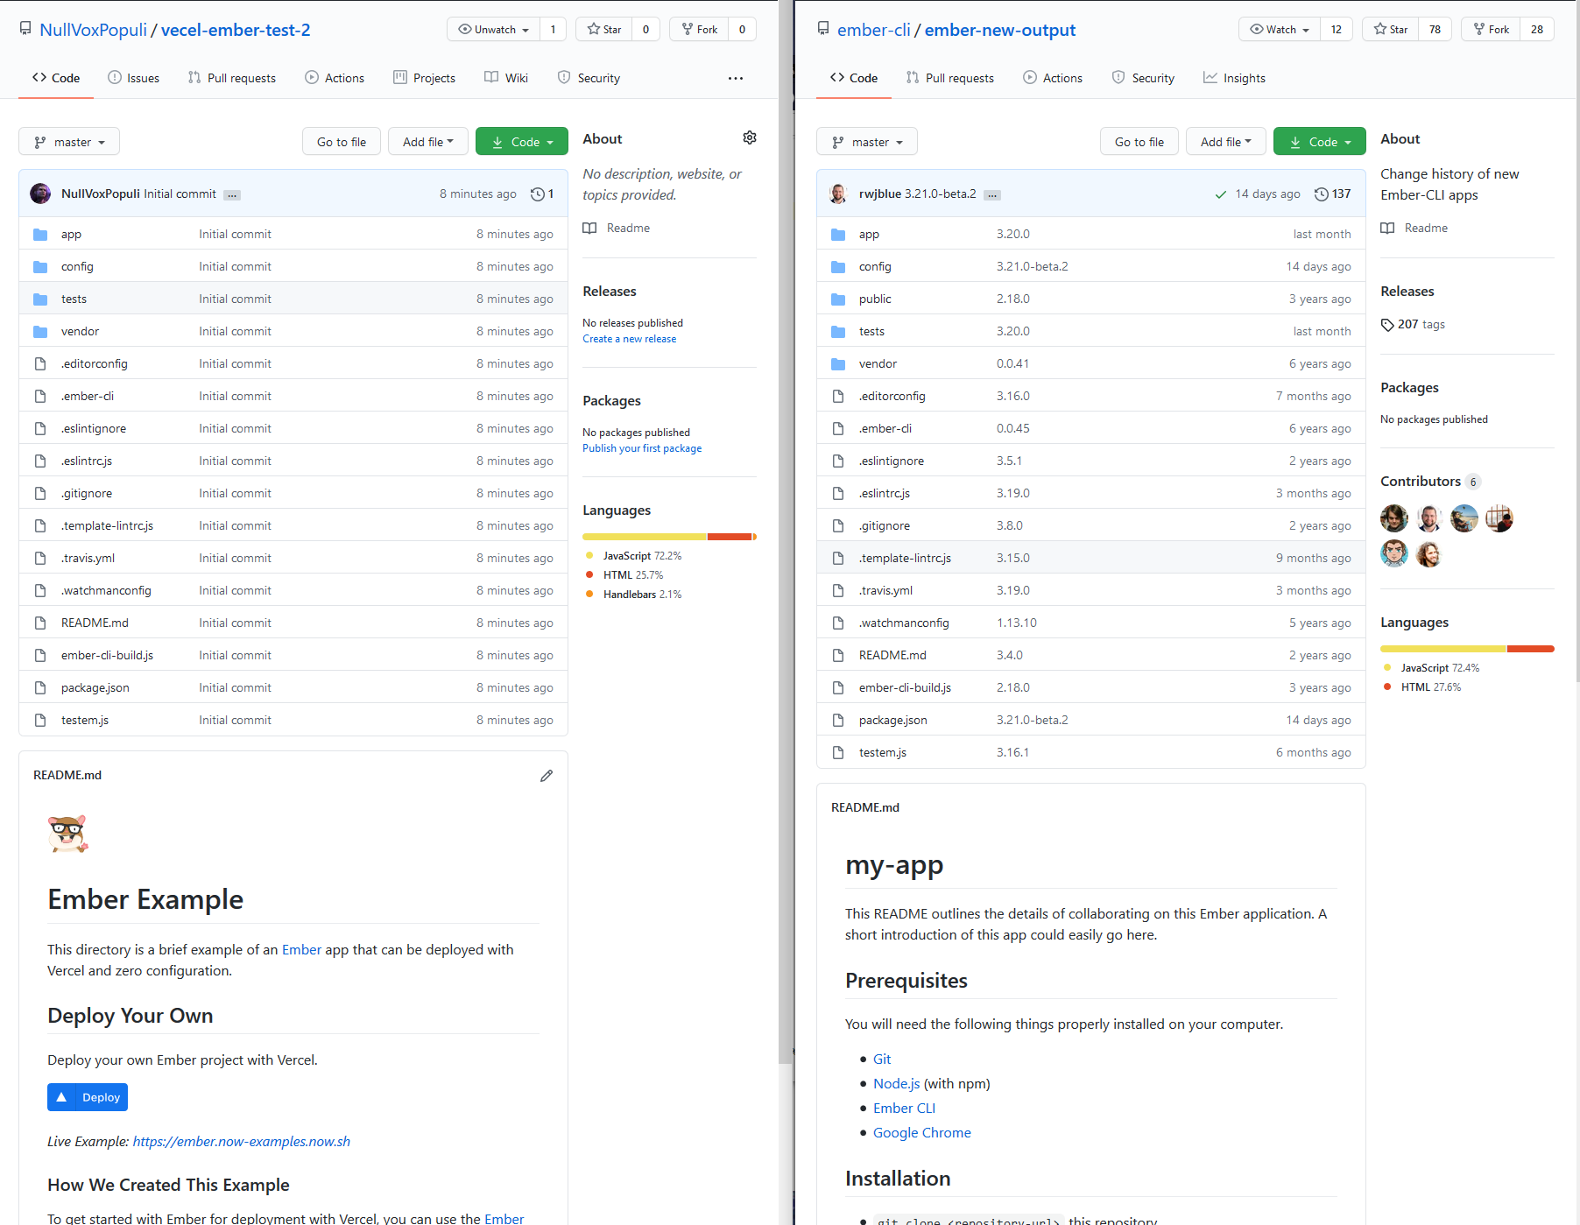Click the Handlebars 2.1% language entry
Image resolution: width=1580 pixels, height=1225 pixels.
(633, 595)
